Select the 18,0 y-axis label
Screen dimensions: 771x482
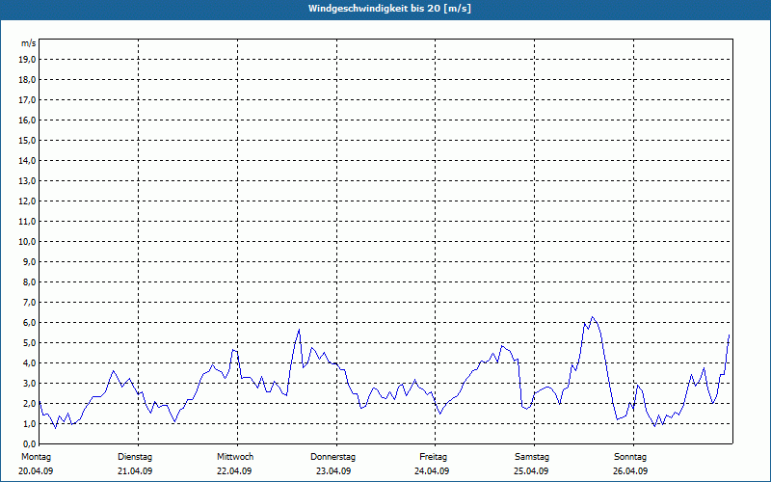coord(27,80)
